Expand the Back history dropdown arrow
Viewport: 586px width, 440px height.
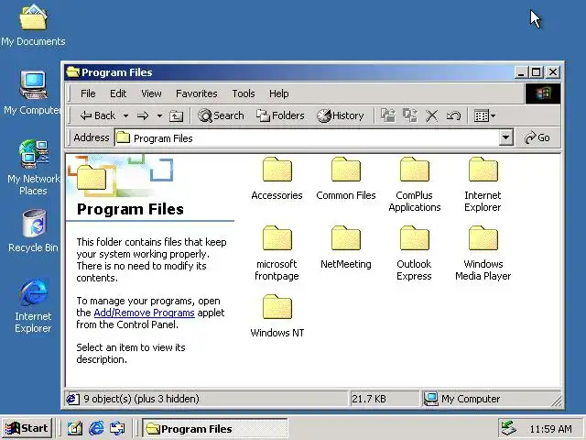[126, 116]
